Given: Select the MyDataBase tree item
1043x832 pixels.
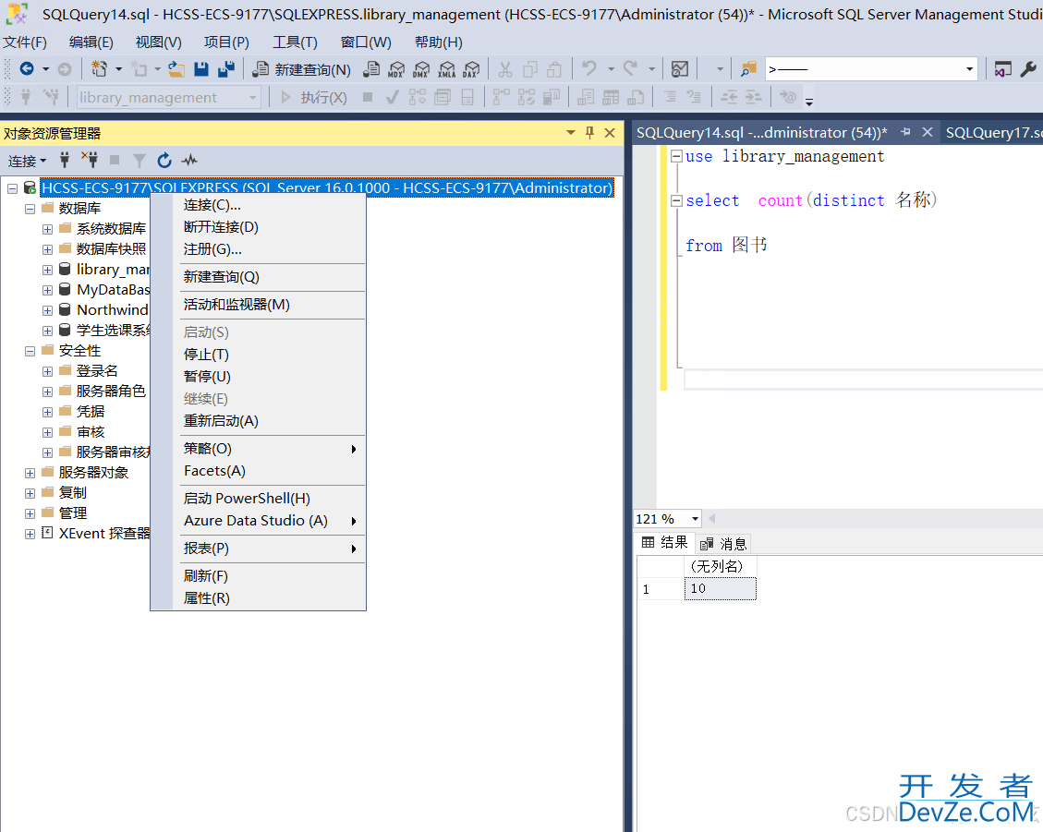Looking at the screenshot, I should (113, 290).
